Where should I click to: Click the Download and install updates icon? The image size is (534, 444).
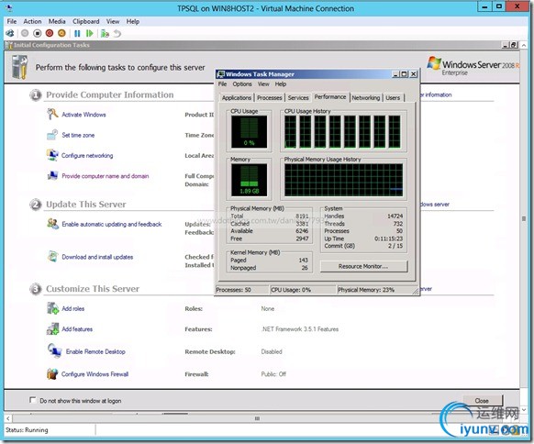click(x=52, y=256)
